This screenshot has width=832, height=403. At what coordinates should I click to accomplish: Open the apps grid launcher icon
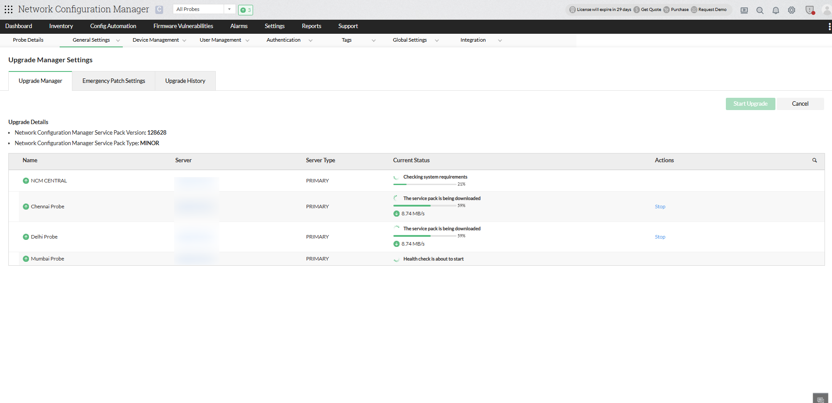point(8,9)
